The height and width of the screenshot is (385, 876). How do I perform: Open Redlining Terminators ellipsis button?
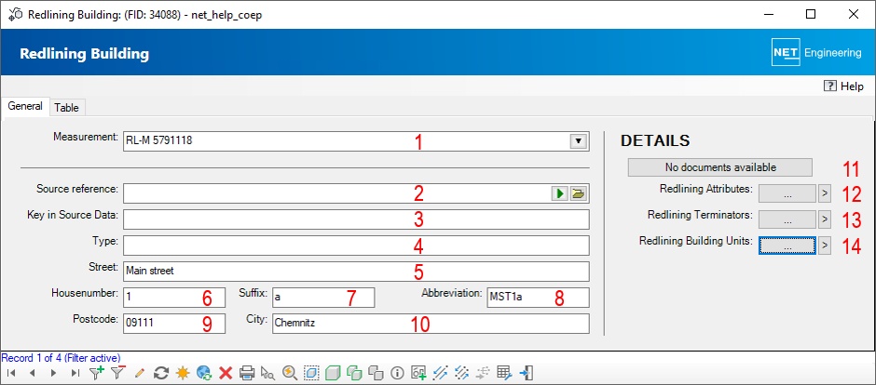point(787,219)
